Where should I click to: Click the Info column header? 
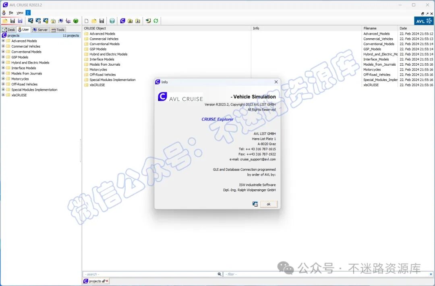(307, 28)
